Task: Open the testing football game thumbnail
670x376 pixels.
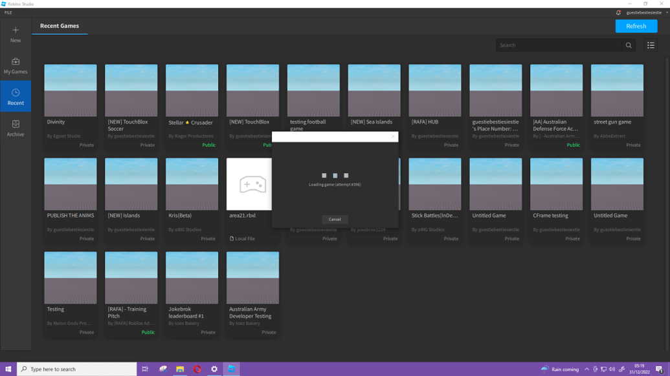Action: (313, 90)
